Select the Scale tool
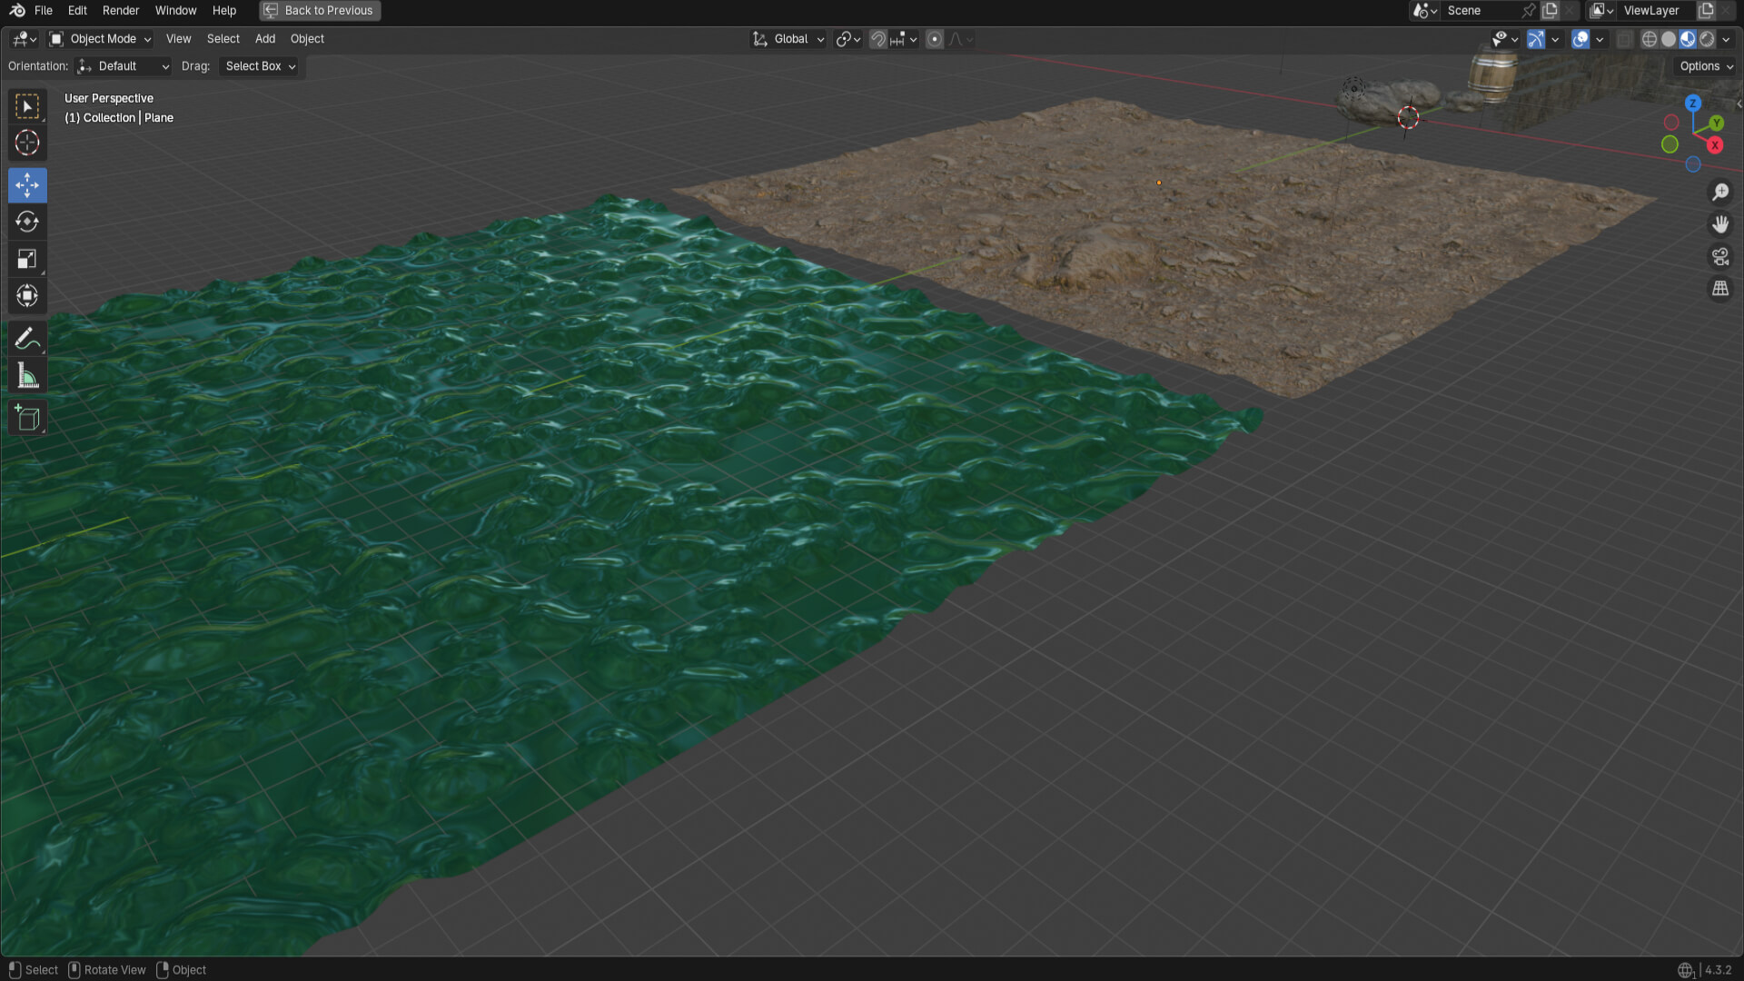 [x=27, y=259]
